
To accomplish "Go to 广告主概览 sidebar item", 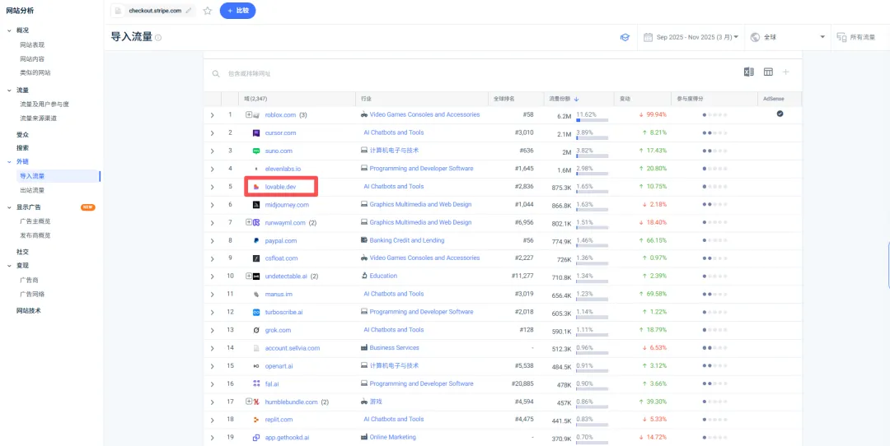I will 35,221.
